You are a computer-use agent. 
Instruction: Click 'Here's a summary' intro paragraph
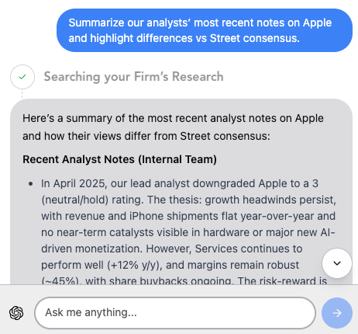[x=173, y=127]
